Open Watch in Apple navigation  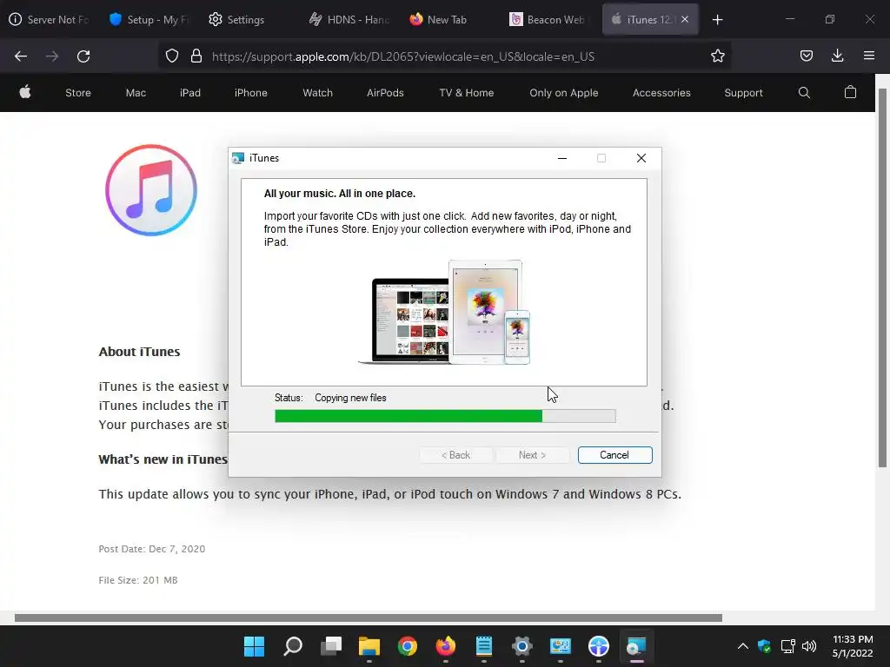[x=318, y=93]
